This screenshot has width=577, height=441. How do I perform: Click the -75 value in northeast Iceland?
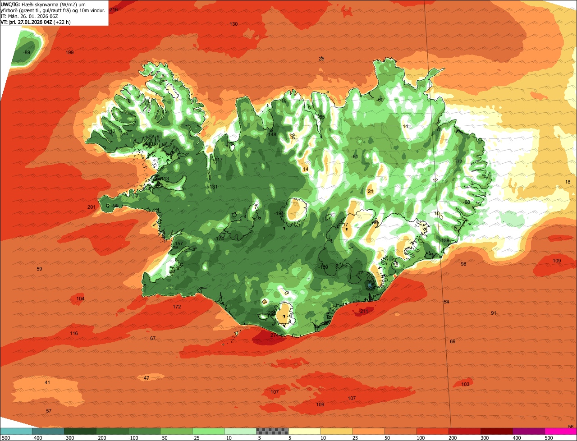click(438, 129)
